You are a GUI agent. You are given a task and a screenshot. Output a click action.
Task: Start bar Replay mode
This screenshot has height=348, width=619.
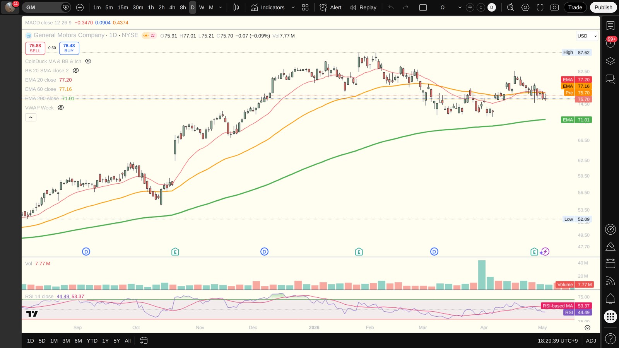363,7
